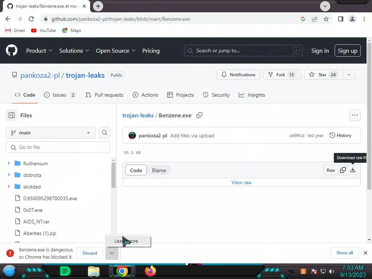372x279 pixels.
Task: Click the browser forward arrow
Action: tap(20, 19)
